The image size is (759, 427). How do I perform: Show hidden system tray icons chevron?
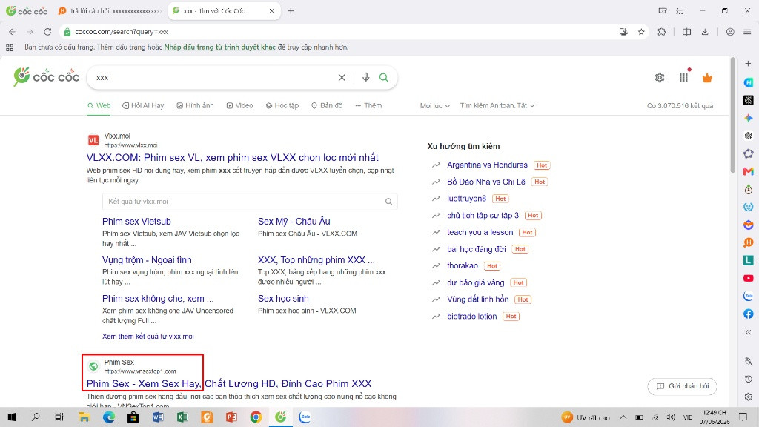tap(623, 417)
